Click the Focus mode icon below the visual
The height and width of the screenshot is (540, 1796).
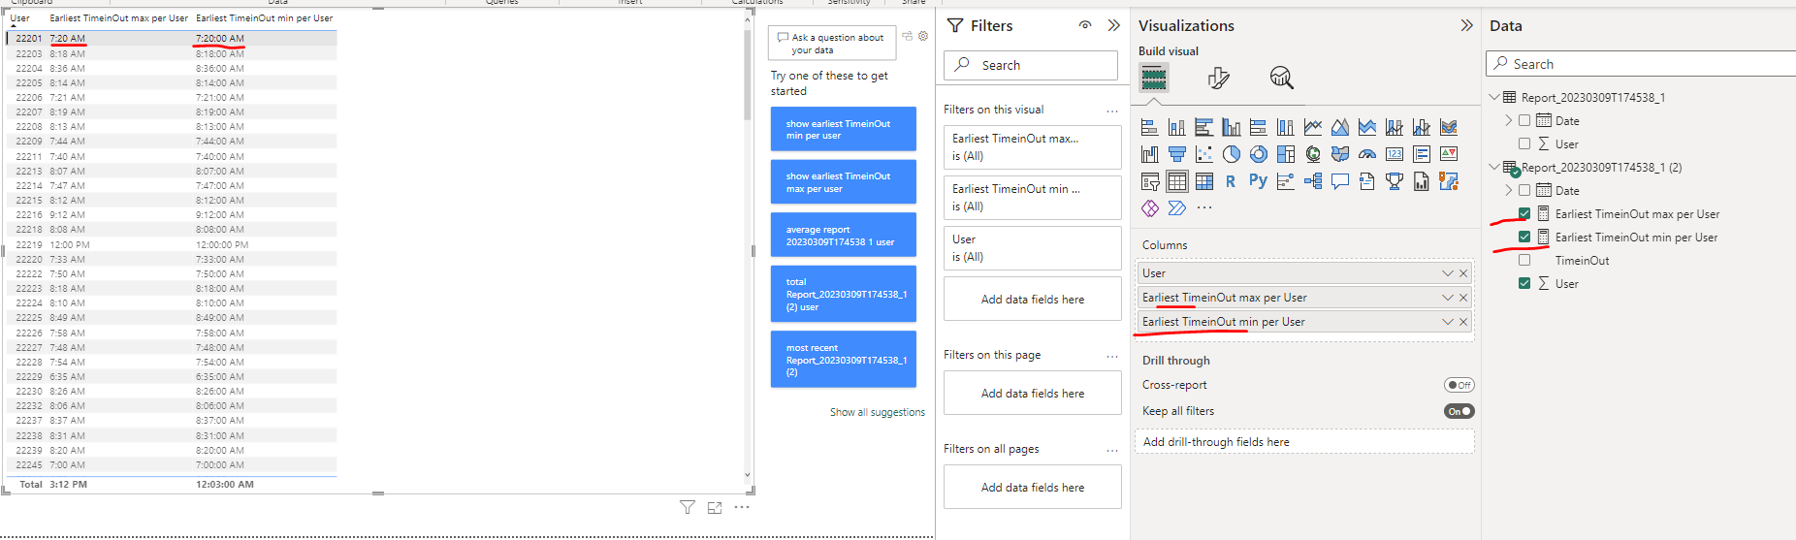coord(715,507)
